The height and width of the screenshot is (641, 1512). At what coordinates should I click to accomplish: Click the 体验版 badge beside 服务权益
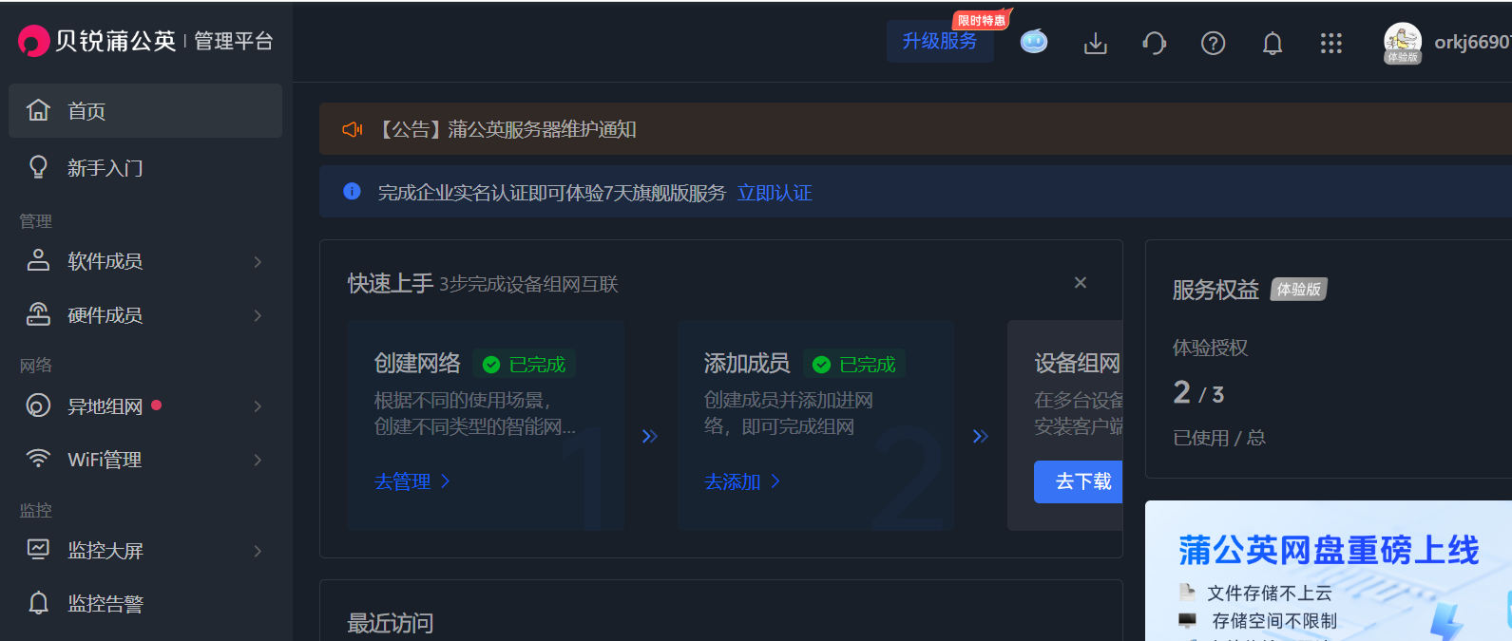[x=1299, y=290]
